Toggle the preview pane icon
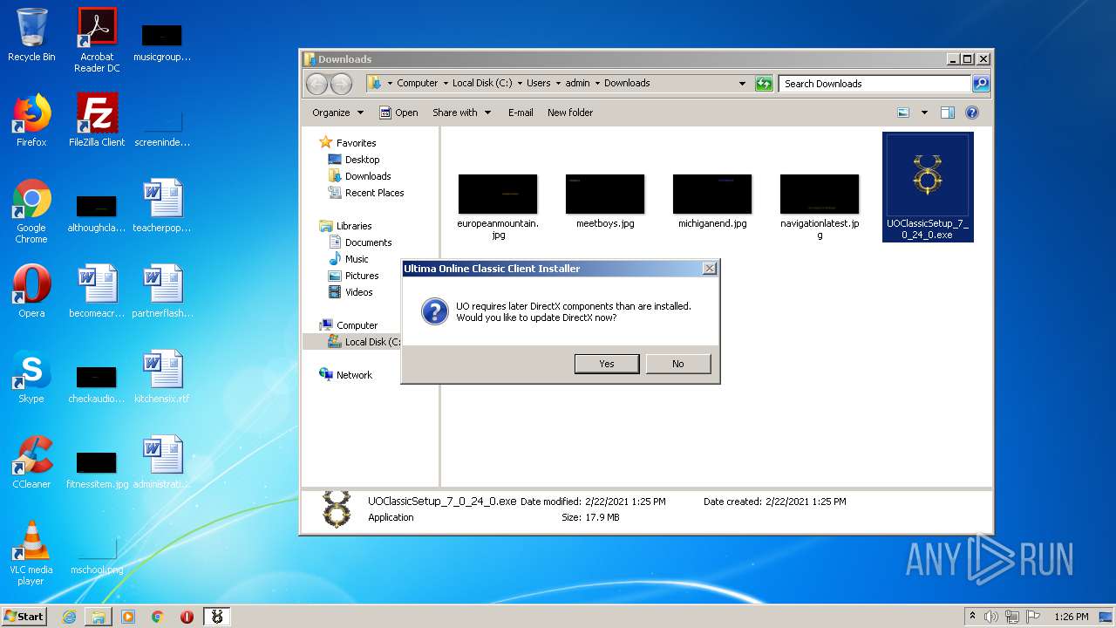The width and height of the screenshot is (1116, 628). tap(948, 113)
